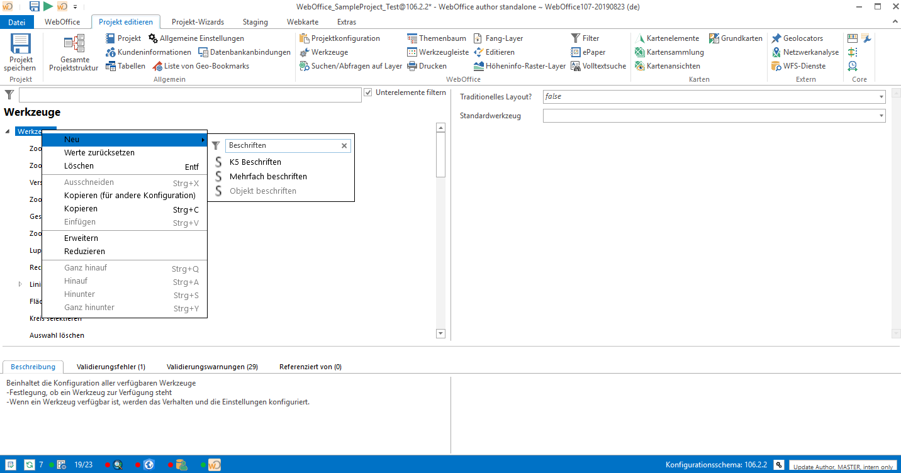This screenshot has height=473, width=901.
Task: Collapse the Werkzeuge tree root node
Action: pos(8,131)
